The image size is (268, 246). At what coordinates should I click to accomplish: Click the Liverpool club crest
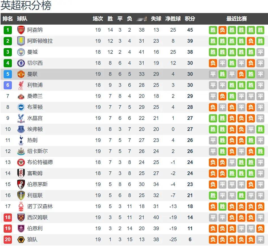coord(21,85)
